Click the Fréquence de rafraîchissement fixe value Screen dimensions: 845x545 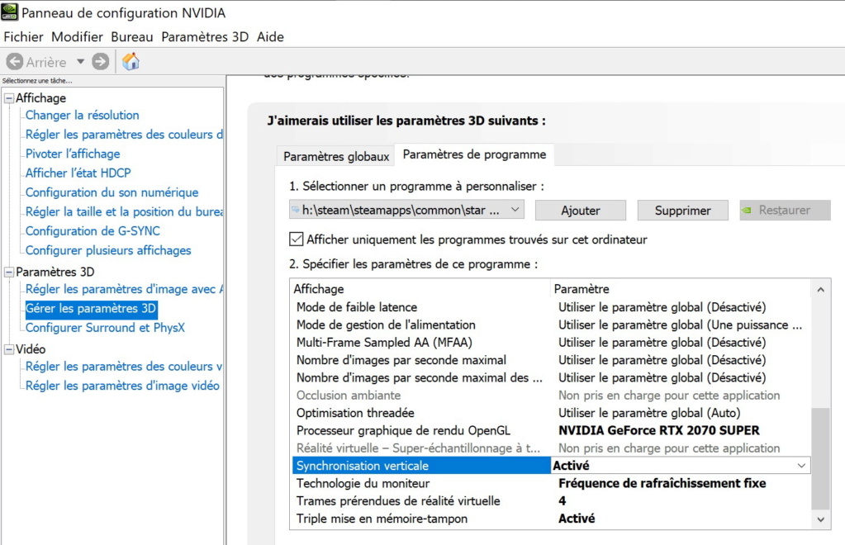click(x=662, y=484)
